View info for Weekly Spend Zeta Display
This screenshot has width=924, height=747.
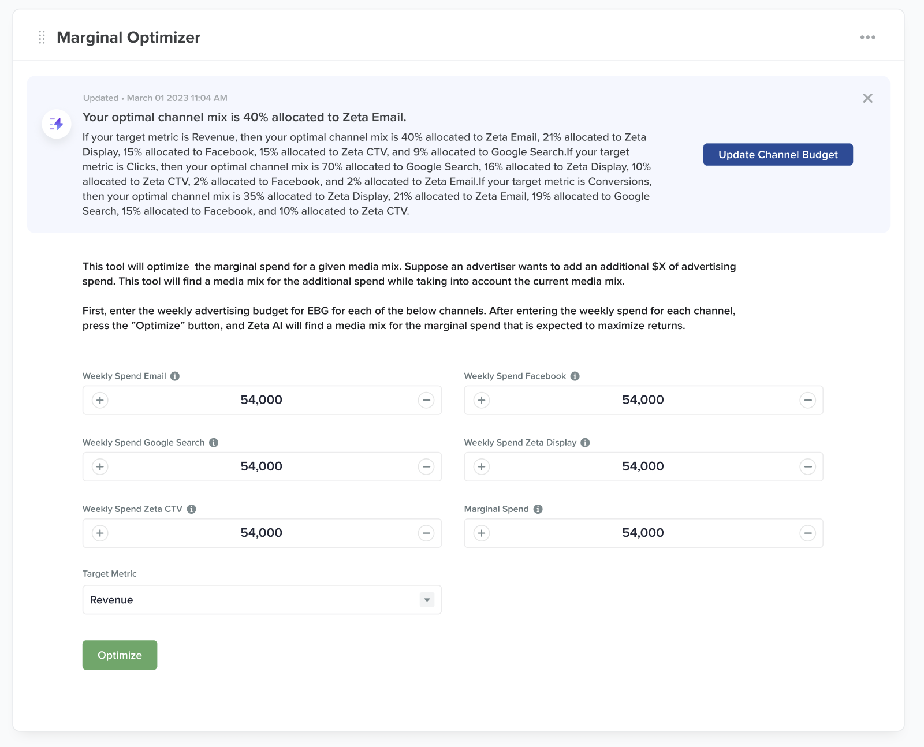pos(585,443)
